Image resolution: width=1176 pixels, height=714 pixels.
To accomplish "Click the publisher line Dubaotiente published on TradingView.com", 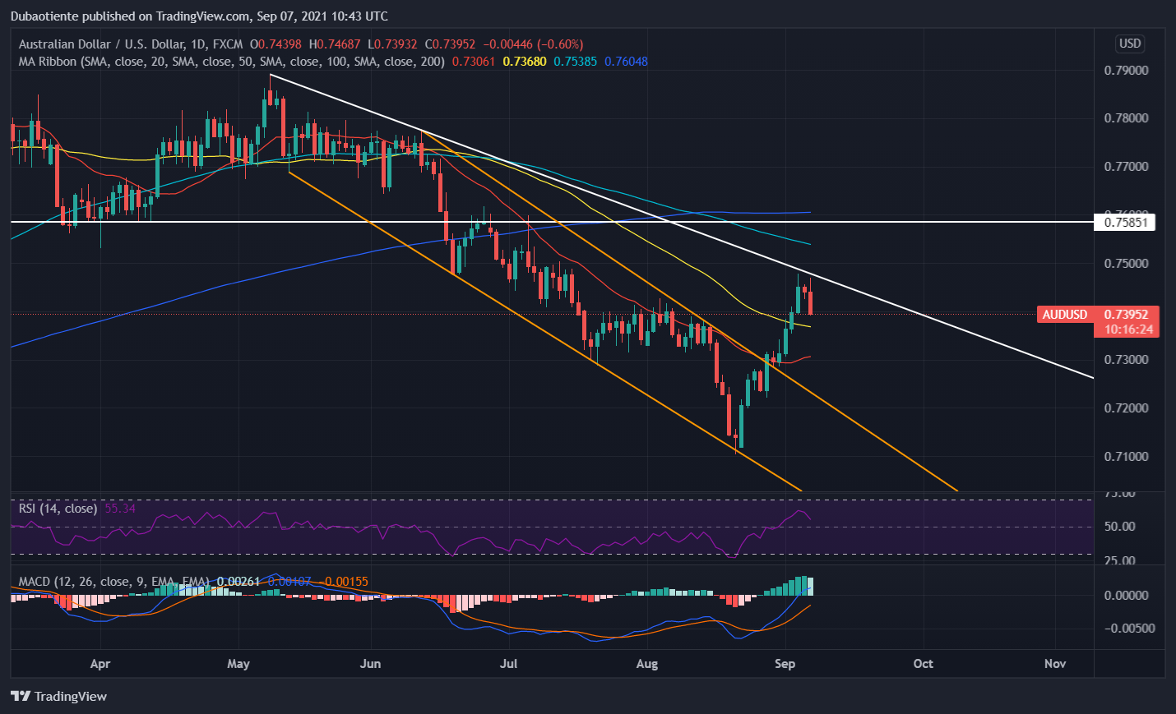I will [x=199, y=16].
